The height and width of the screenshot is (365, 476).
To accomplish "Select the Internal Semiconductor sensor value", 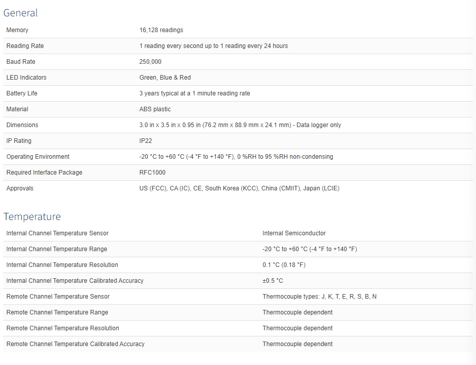I will click(294, 233).
